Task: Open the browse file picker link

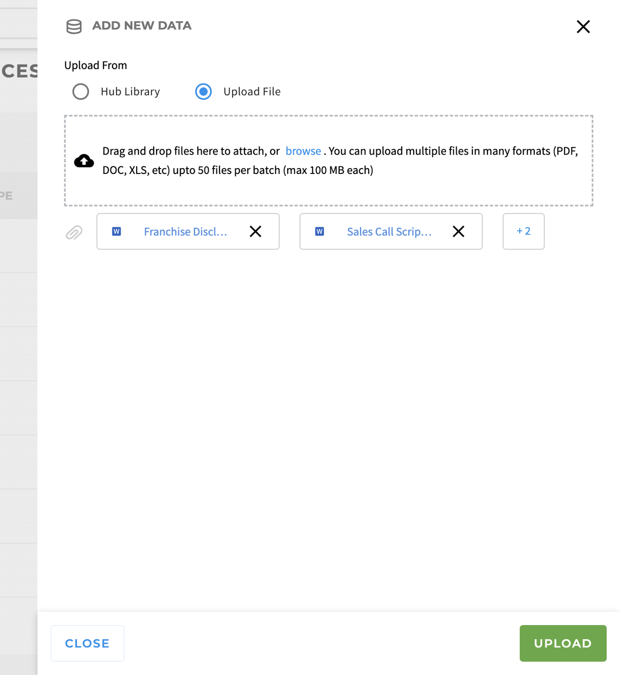Action: point(303,151)
